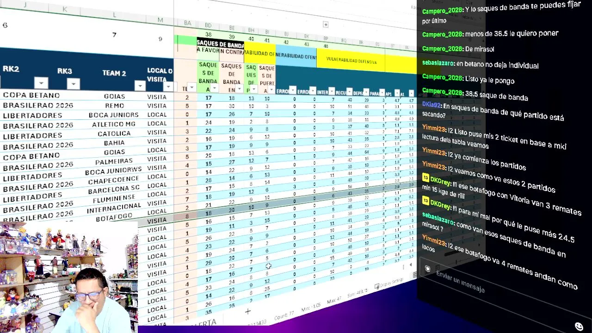Open the RK3 column filter dropdown

point(74,84)
